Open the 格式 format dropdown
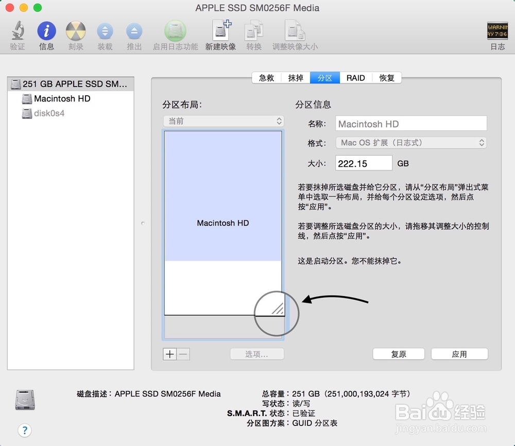This screenshot has width=515, height=446. click(410, 143)
